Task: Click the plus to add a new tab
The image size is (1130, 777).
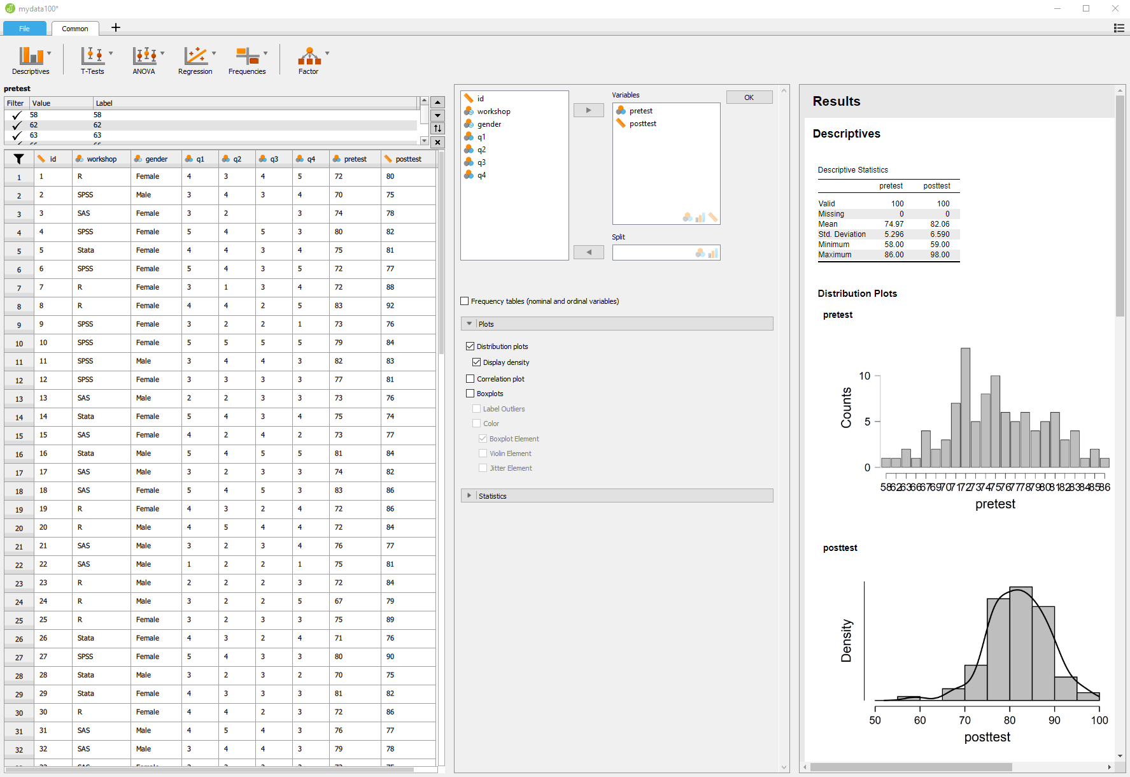Action: click(x=115, y=28)
